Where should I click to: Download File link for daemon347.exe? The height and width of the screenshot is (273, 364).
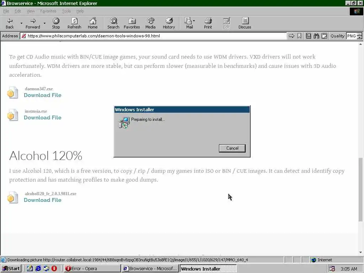point(43,95)
